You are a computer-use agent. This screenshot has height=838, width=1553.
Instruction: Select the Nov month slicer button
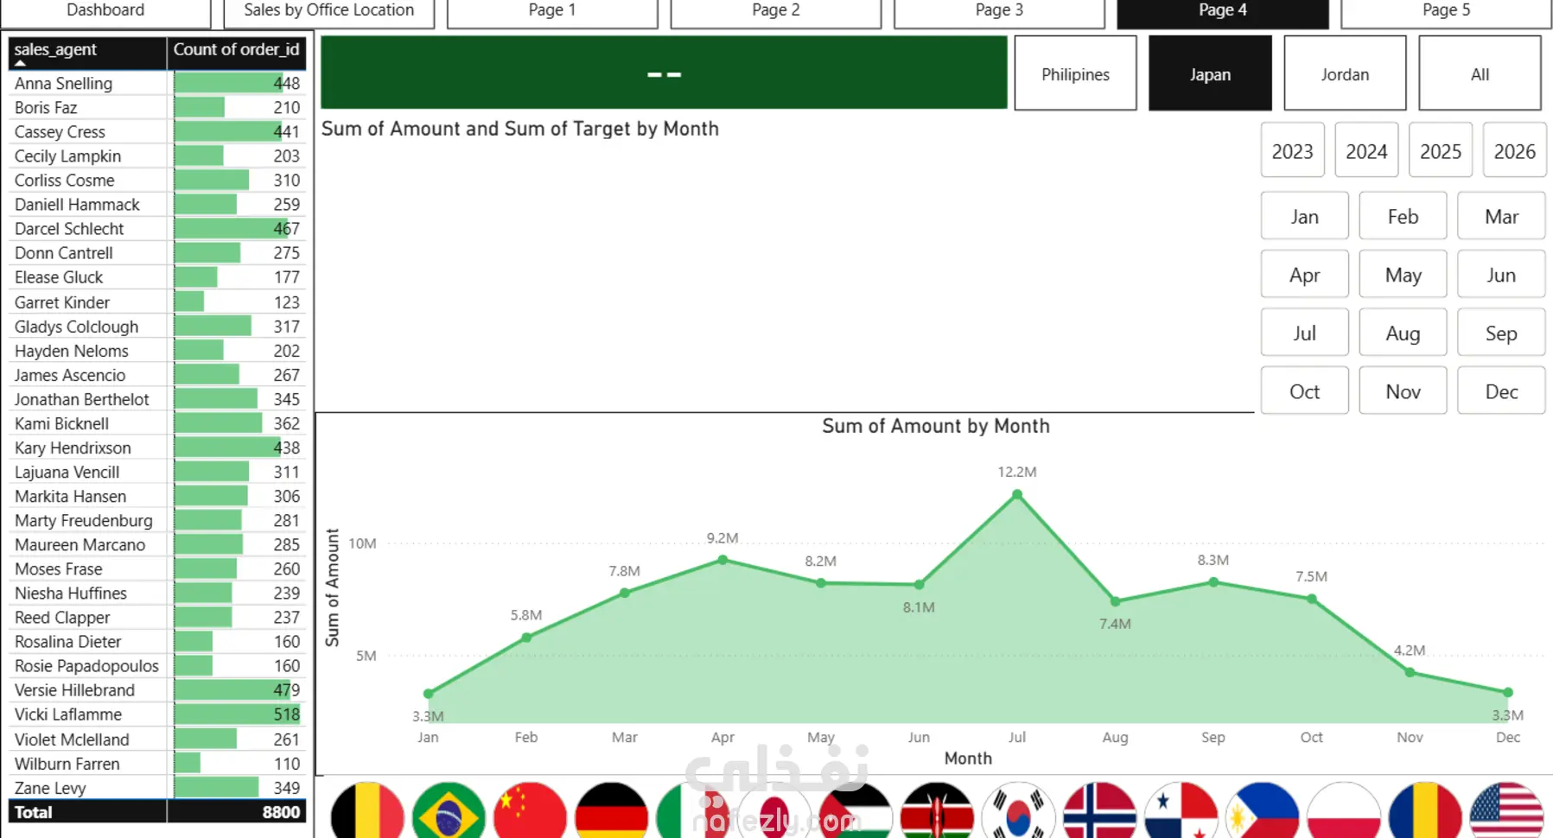point(1403,391)
